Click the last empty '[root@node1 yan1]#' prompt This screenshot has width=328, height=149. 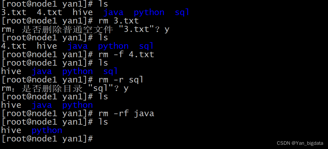pos(47,138)
